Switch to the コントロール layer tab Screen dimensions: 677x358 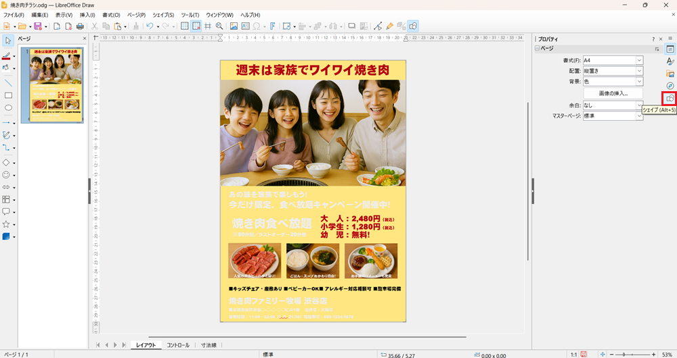[x=178, y=345]
